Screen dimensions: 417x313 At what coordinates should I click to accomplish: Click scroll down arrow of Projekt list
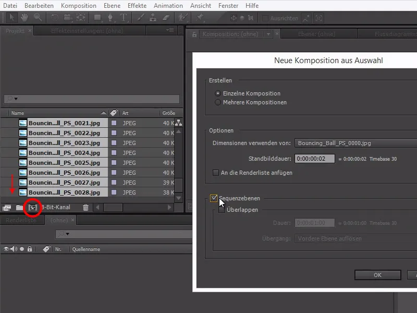pyautogui.click(x=179, y=198)
